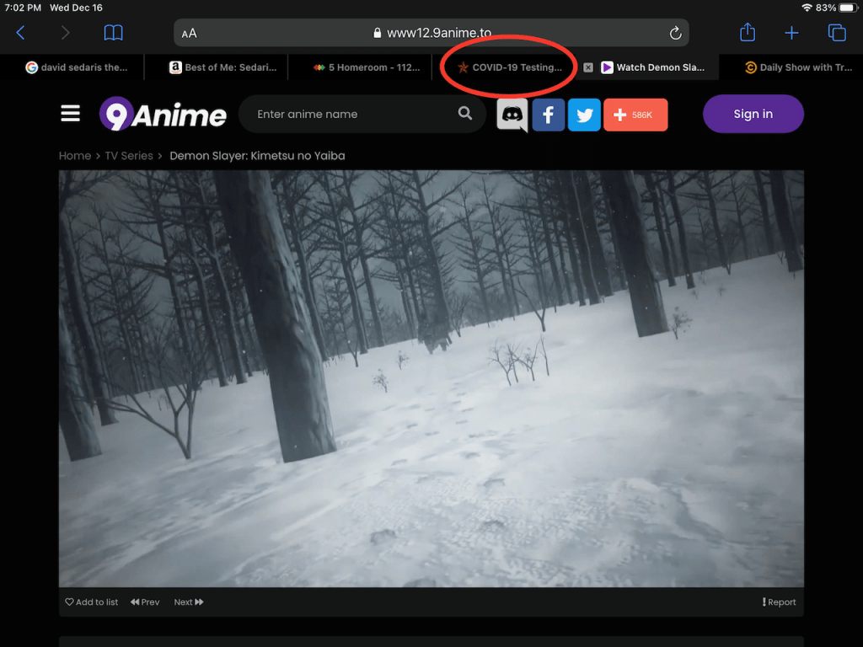The image size is (863, 647).
Task: Click the Sign in button
Action: tap(753, 114)
